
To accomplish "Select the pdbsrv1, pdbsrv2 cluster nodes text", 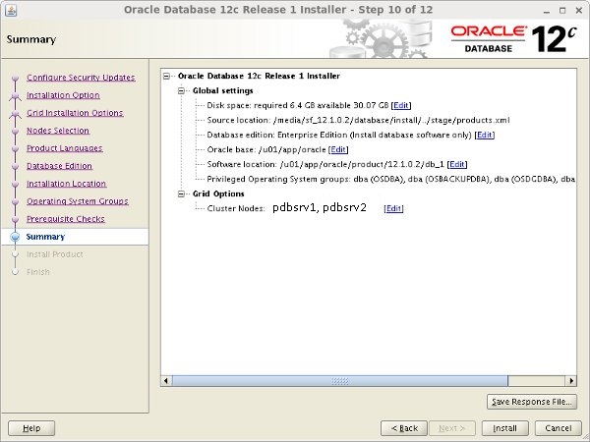I will pos(319,207).
